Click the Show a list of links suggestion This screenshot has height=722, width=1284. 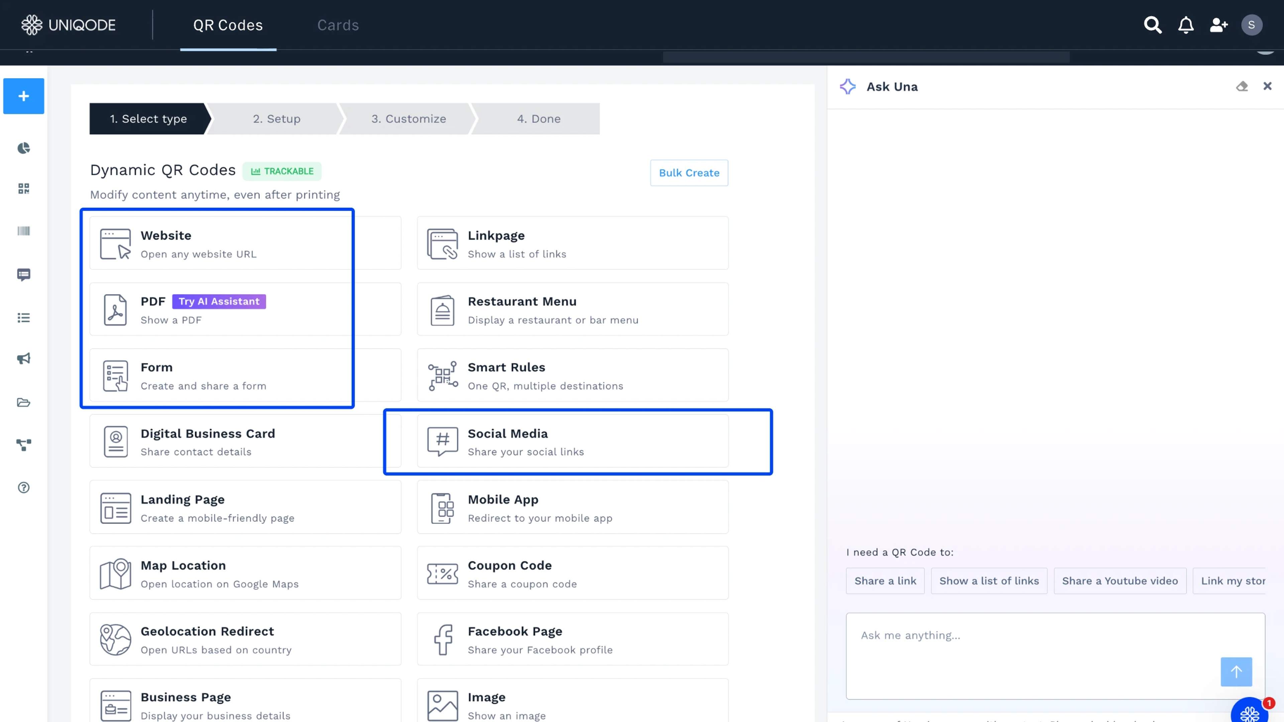point(989,581)
